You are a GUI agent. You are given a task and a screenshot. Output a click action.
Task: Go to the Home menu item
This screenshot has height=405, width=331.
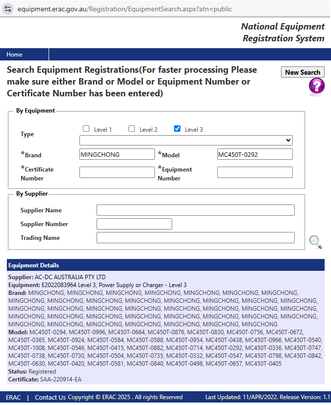click(14, 55)
